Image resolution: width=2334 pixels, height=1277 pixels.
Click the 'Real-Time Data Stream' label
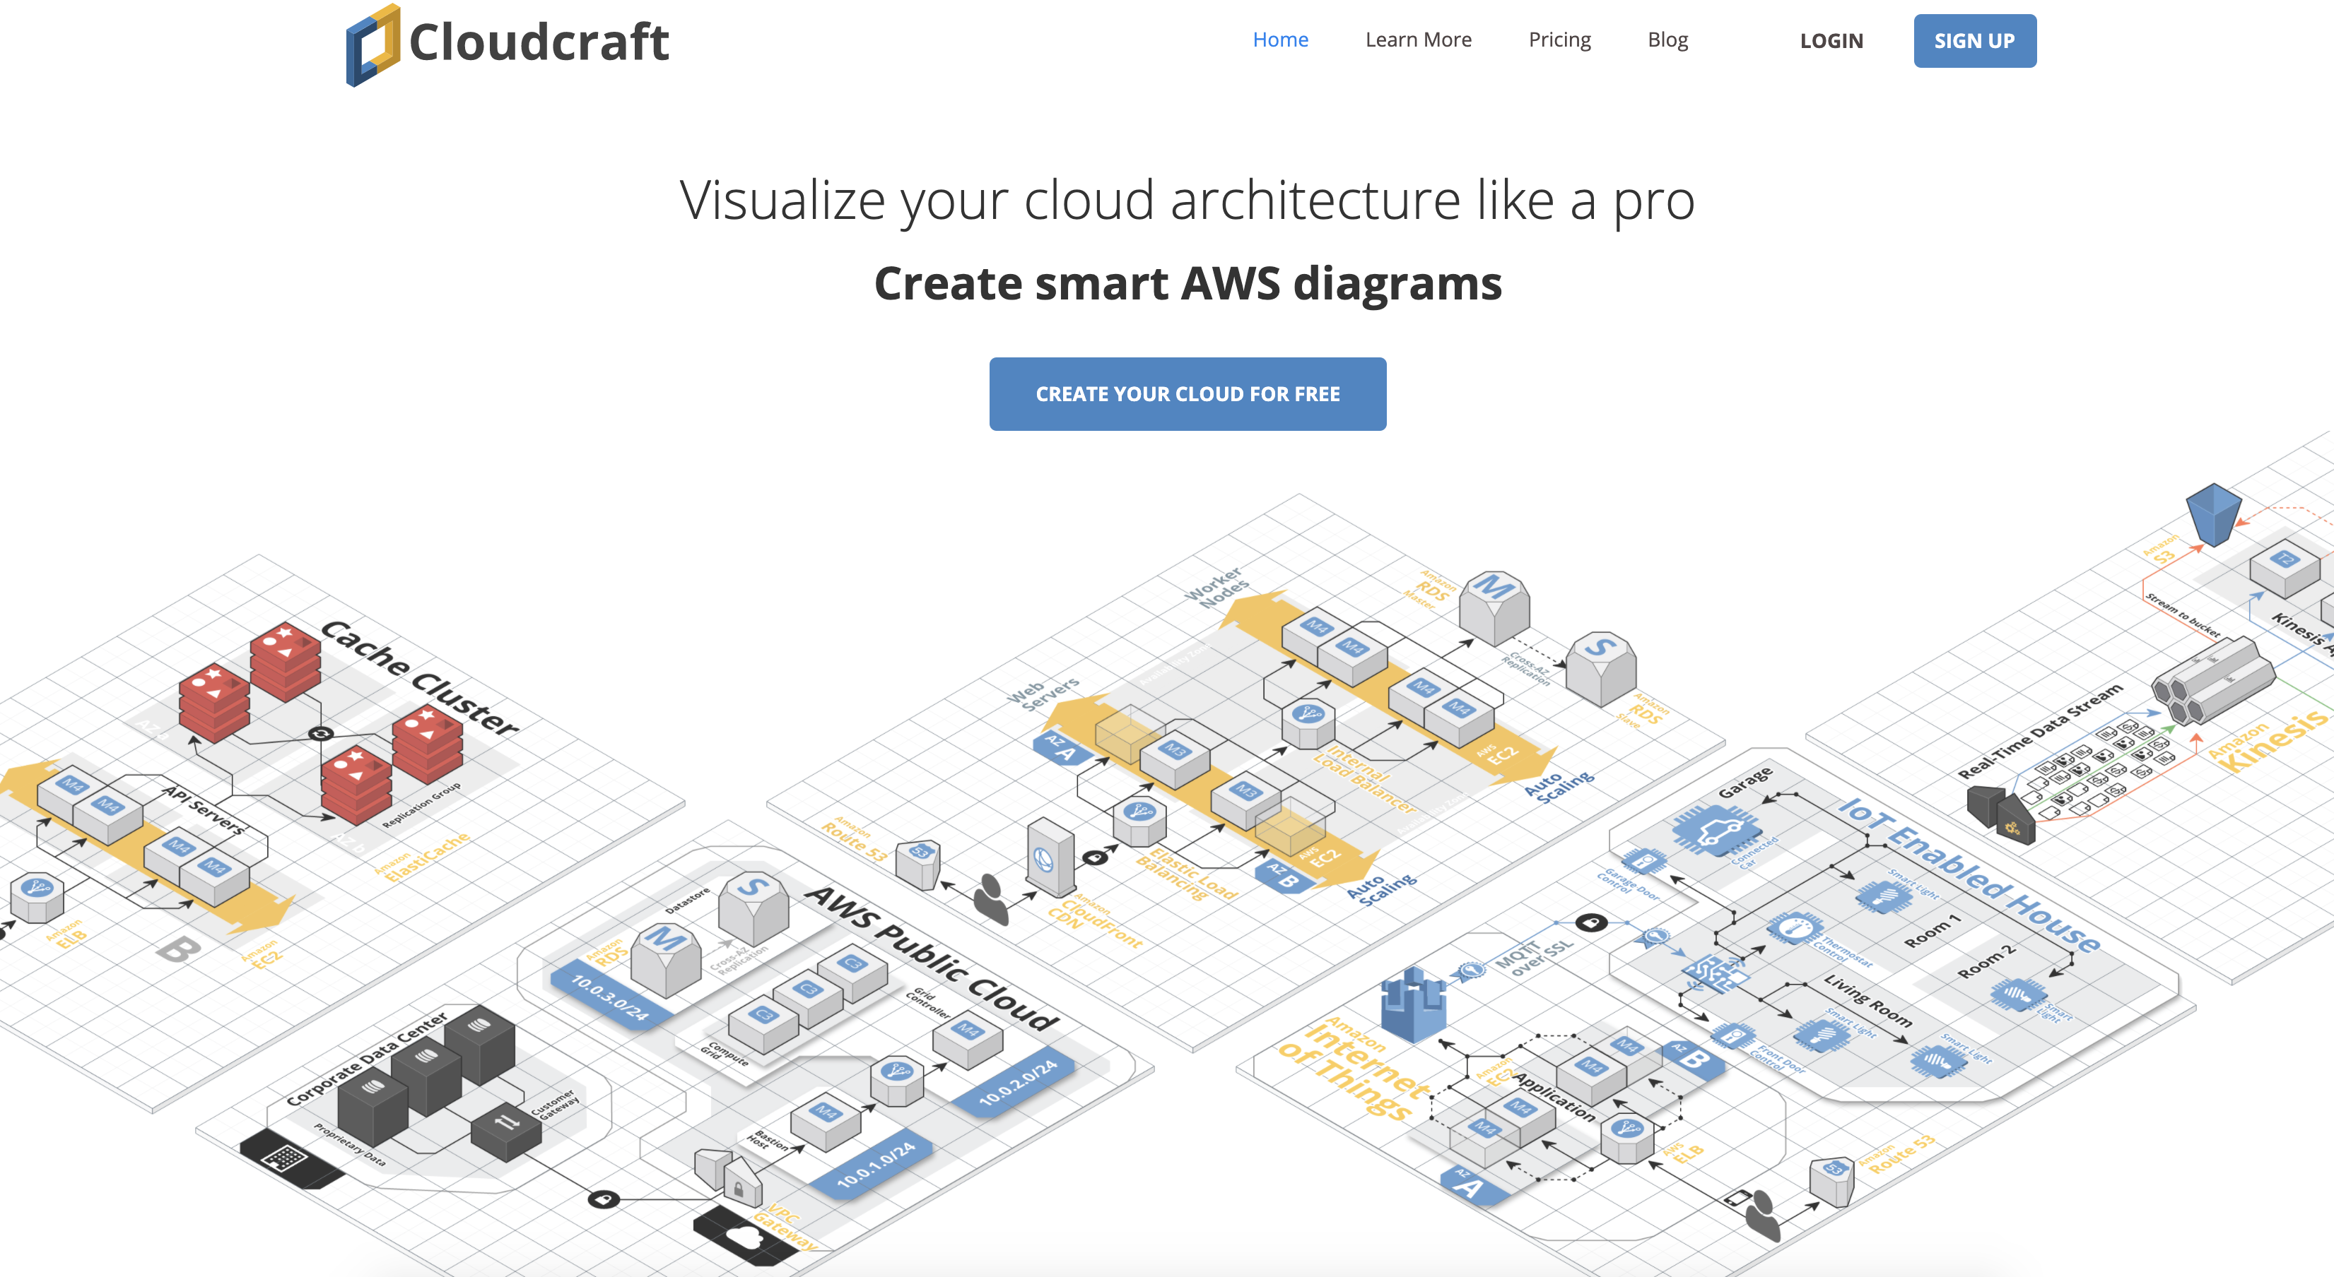(2039, 731)
